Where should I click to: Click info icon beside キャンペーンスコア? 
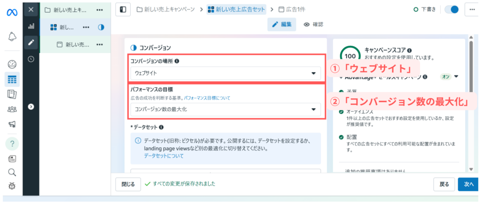click(410, 50)
